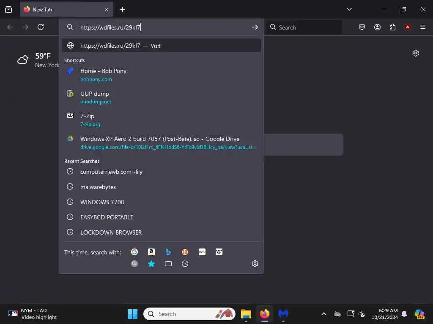Search this time with Amazon
Screen dimensions: 433x324
(151, 252)
